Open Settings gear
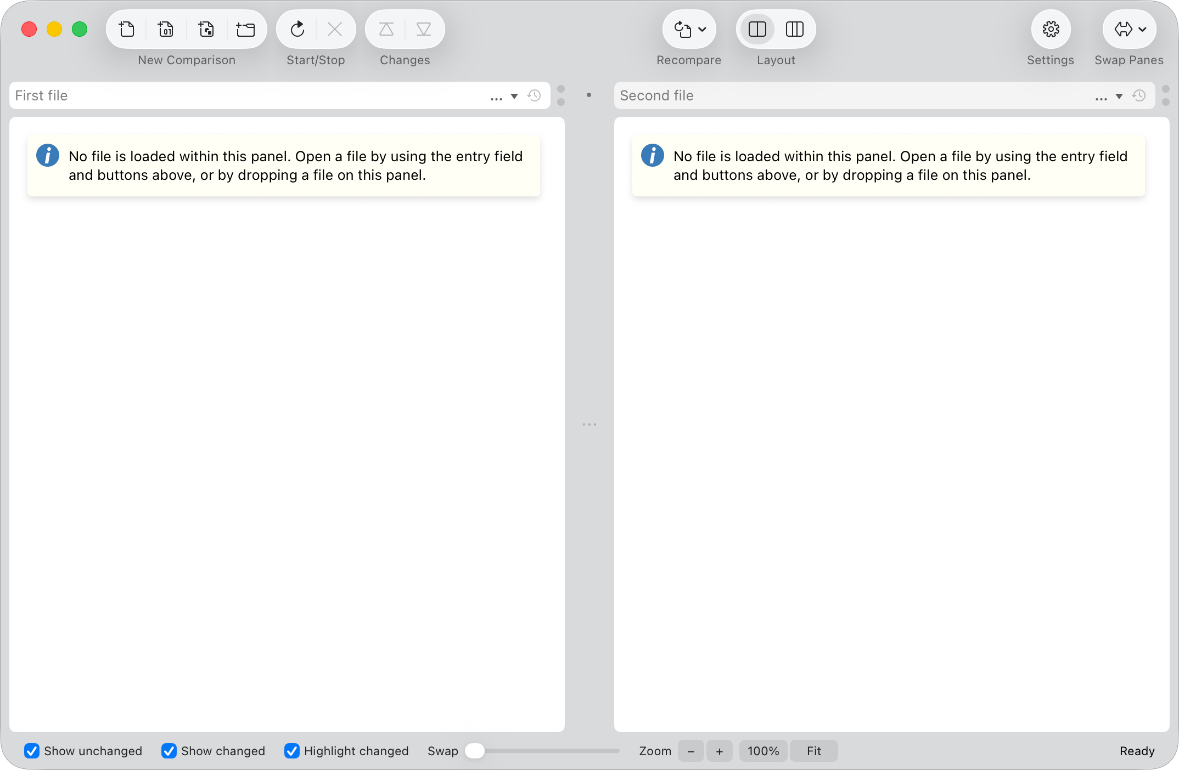 1051,29
